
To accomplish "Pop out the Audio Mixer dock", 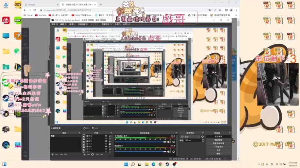I will tap(176, 133).
